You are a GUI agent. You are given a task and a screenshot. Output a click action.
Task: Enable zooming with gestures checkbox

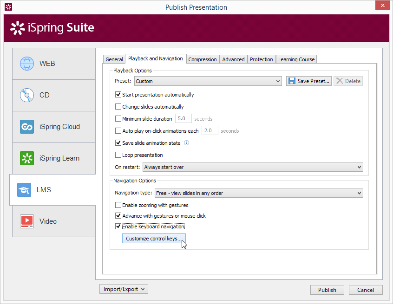pyautogui.click(x=118, y=205)
